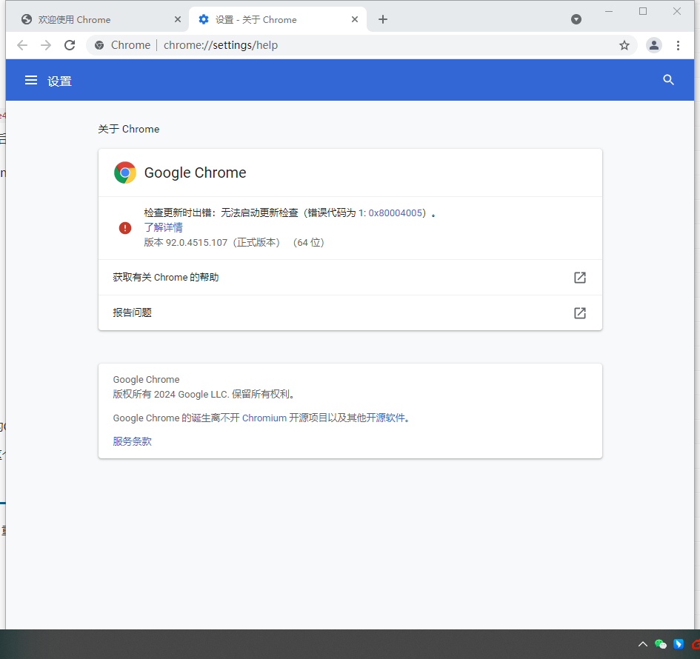Screen dimensions: 700x659
Task: Go back with the browser back arrow
Action: (22, 45)
